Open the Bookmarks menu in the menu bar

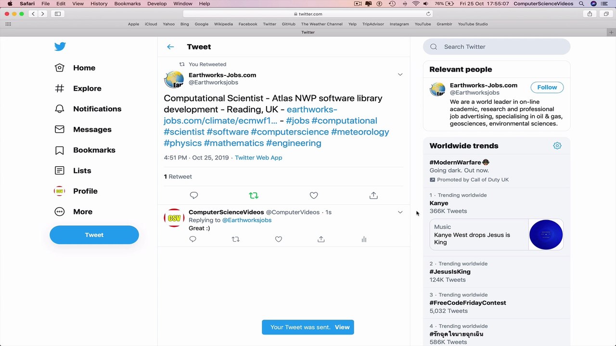[x=128, y=3]
